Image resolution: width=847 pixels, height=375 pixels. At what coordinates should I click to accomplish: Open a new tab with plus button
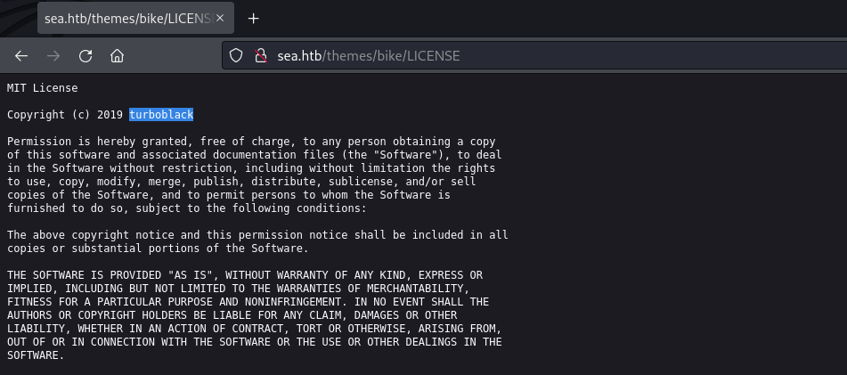pyautogui.click(x=253, y=19)
